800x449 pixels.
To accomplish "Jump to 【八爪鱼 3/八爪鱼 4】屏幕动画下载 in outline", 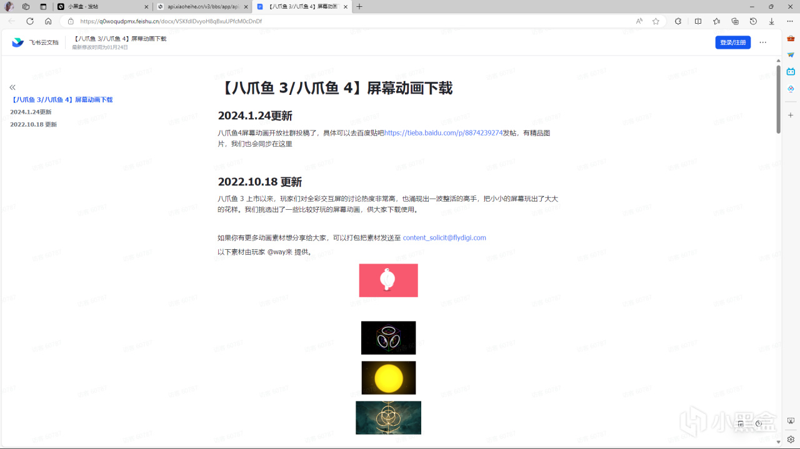I will point(61,99).
